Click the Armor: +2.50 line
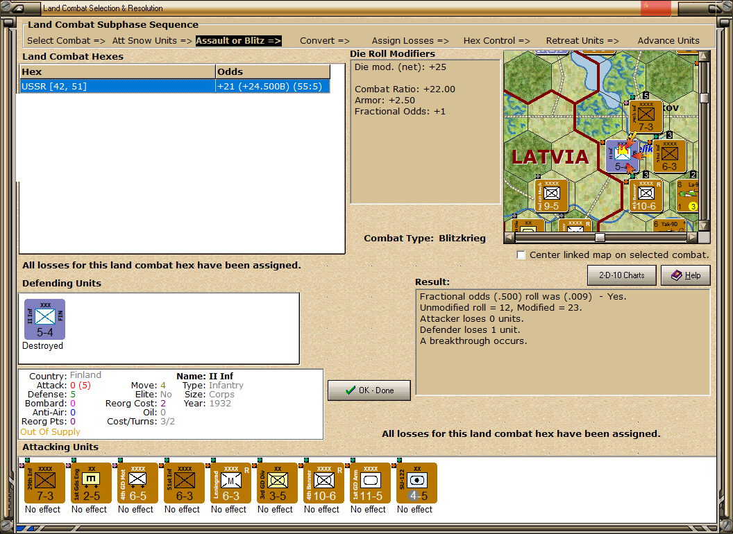733x534 pixels. (x=385, y=100)
